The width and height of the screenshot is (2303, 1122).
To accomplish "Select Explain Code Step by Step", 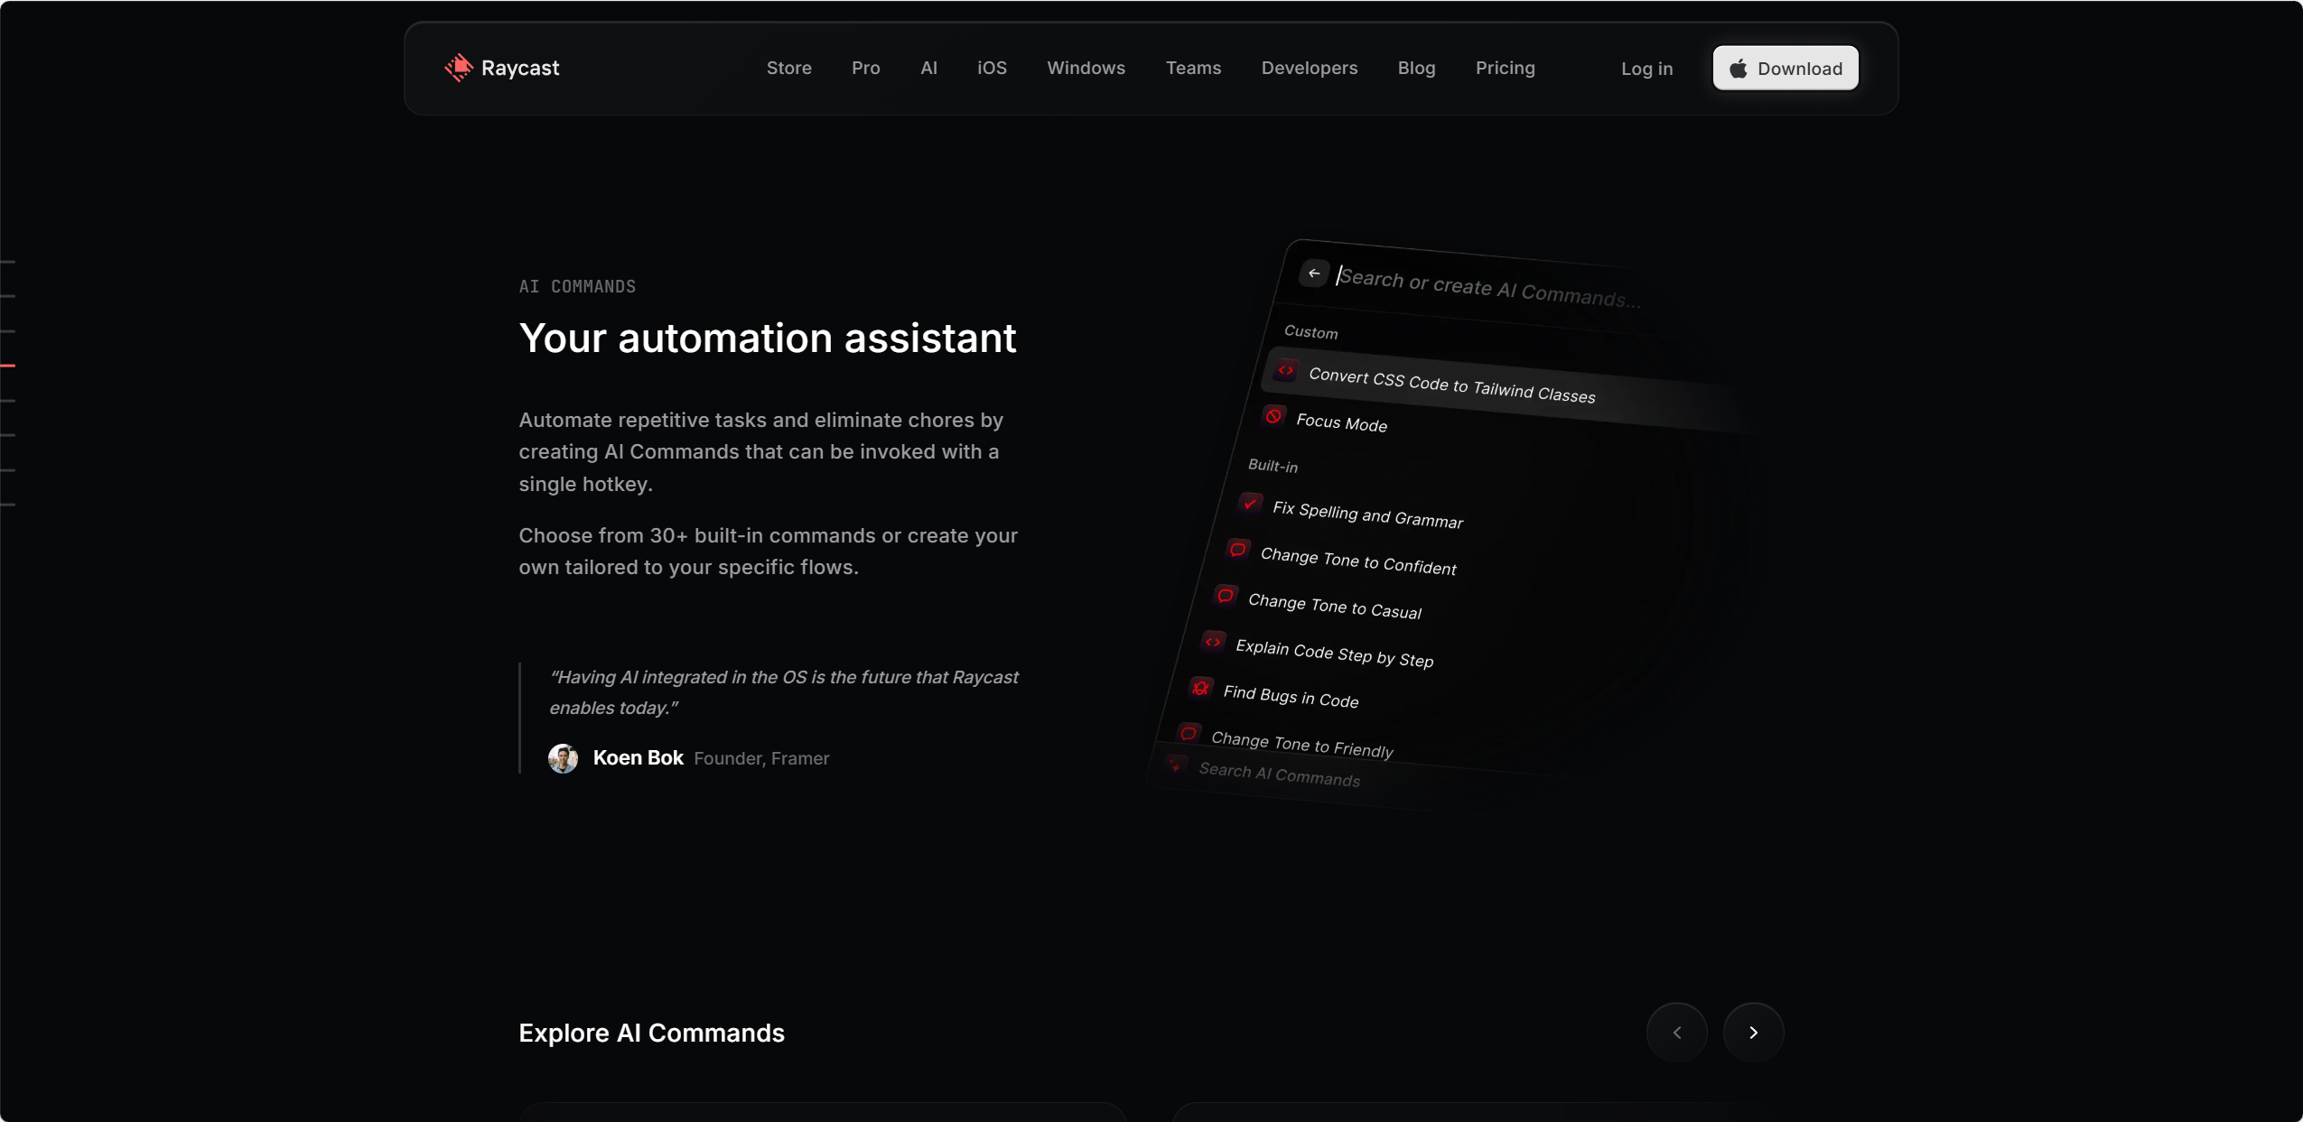I will pyautogui.click(x=1334, y=654).
